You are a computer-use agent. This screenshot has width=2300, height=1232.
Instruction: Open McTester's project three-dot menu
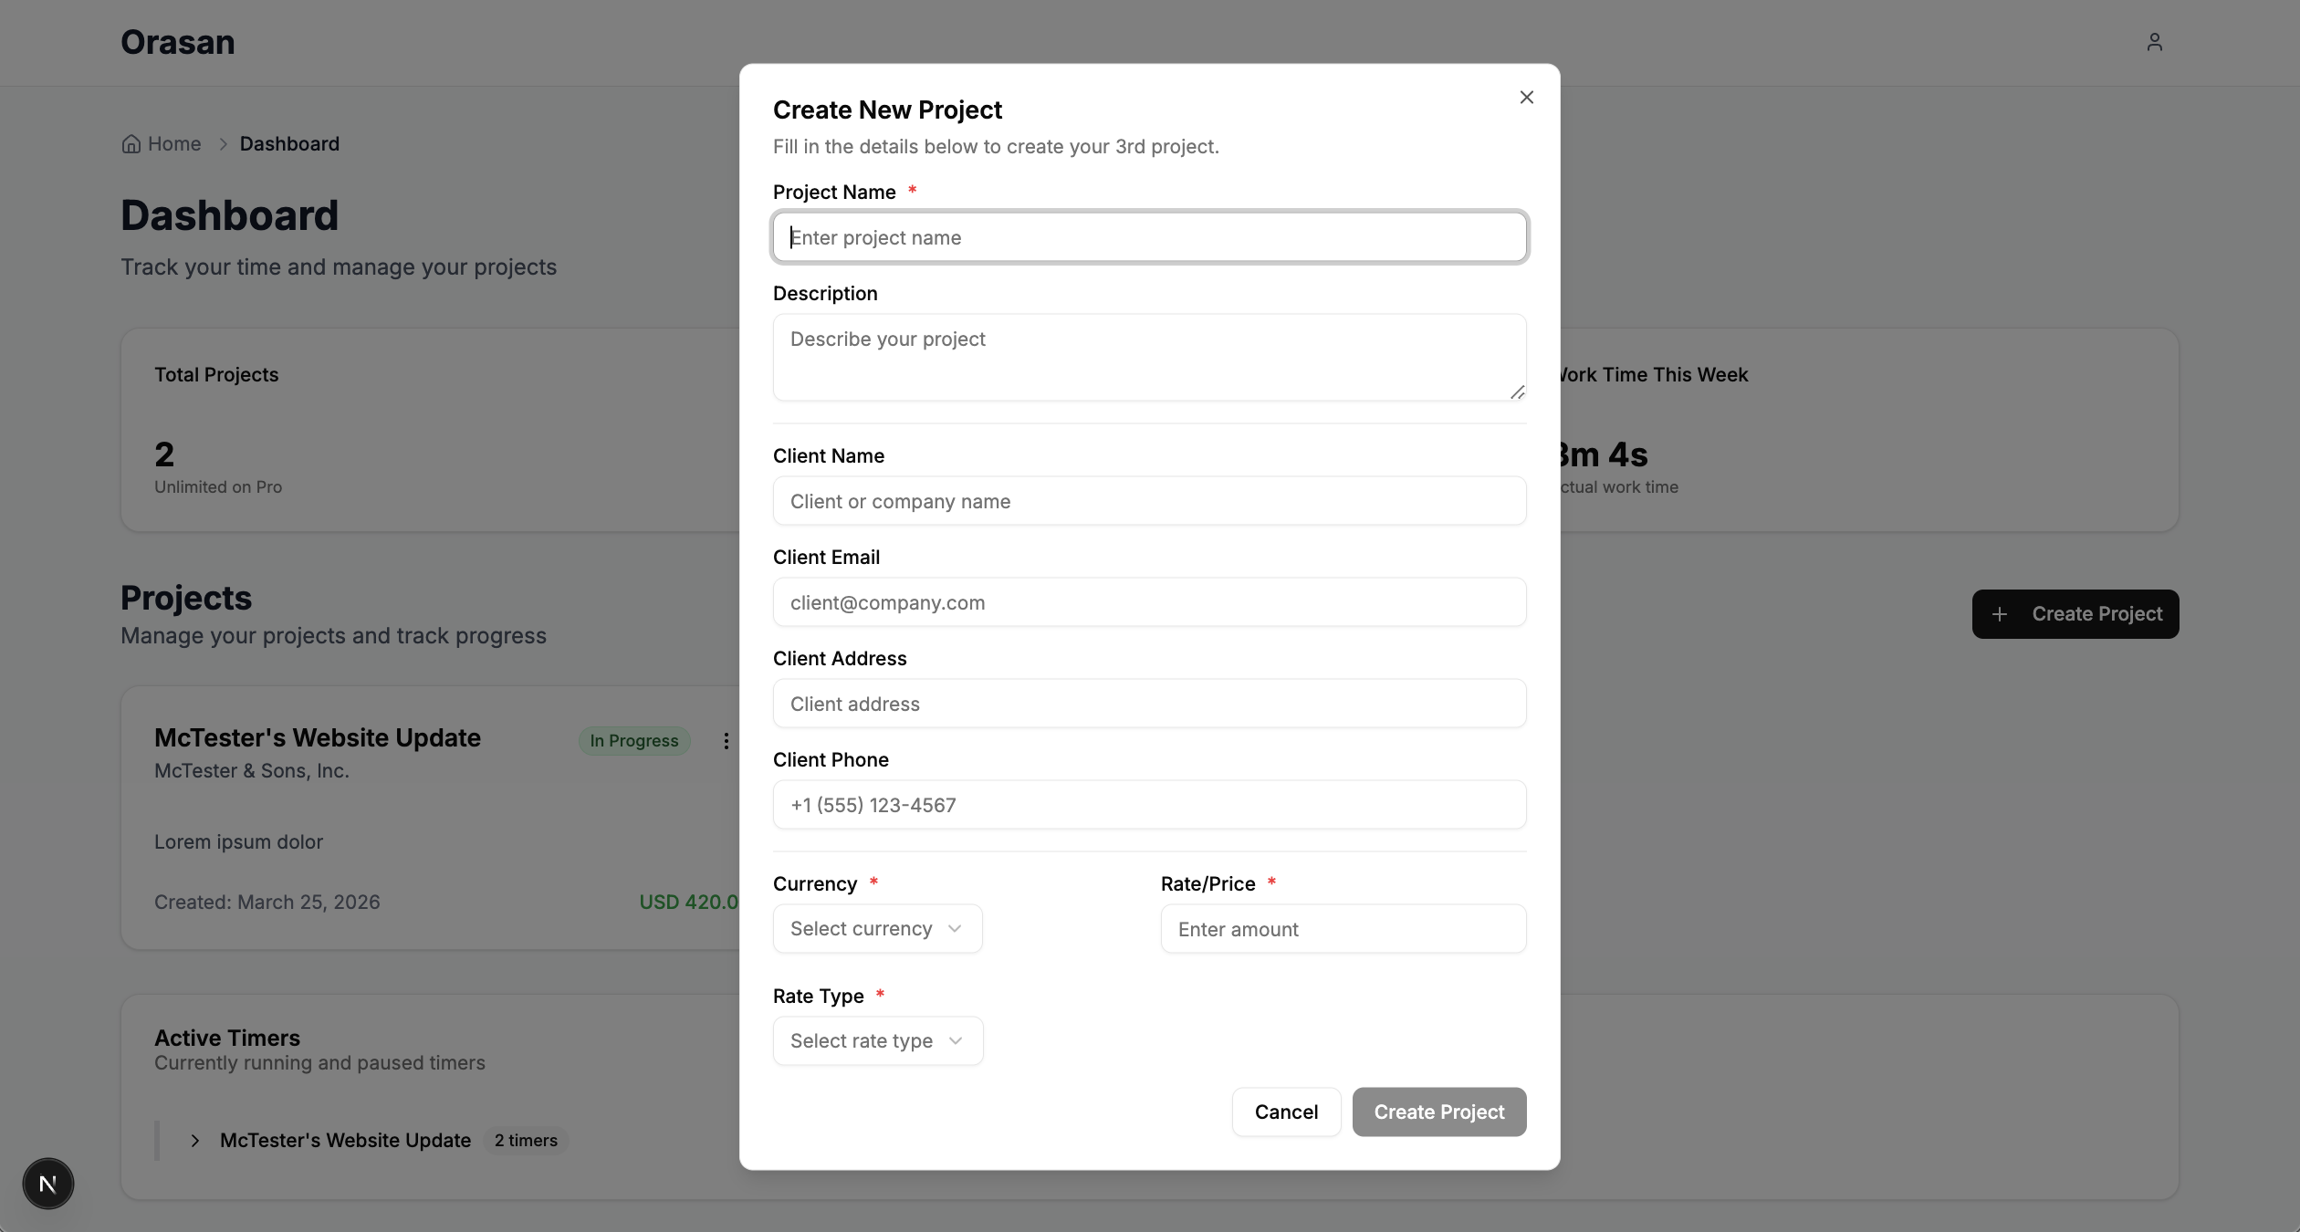726,741
